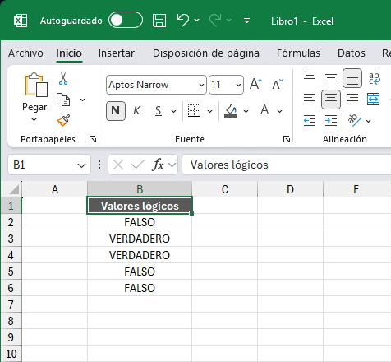Open Disposición de página tab
Viewport: 391px width, 362px height.
pyautogui.click(x=206, y=53)
